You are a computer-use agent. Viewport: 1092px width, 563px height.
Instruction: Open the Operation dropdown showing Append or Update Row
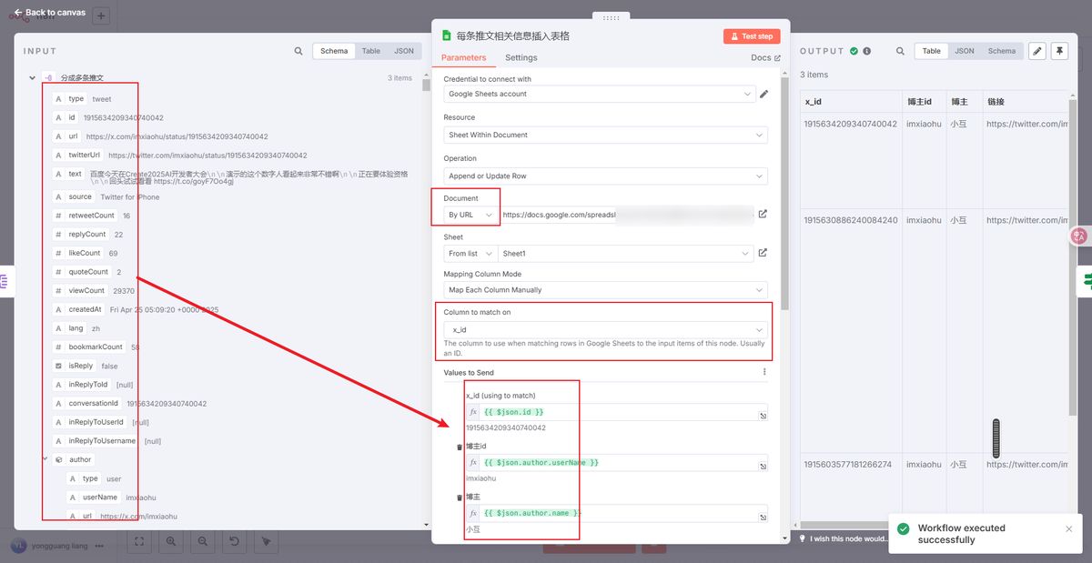point(603,175)
